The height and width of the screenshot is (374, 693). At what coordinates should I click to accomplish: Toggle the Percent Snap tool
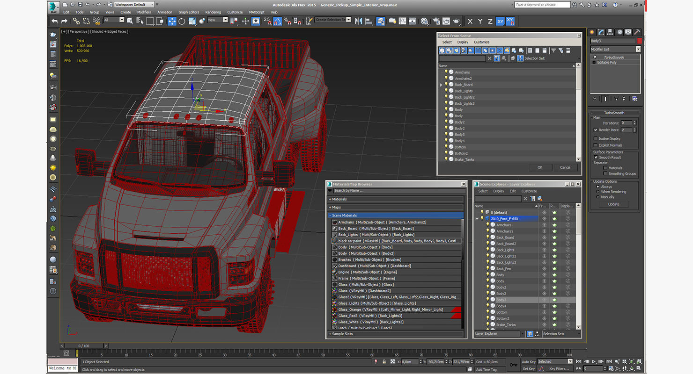pyautogui.click(x=287, y=21)
